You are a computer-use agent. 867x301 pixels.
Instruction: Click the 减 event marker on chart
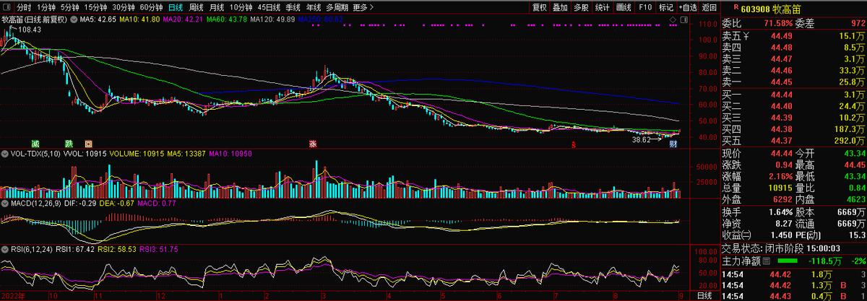pyautogui.click(x=35, y=143)
